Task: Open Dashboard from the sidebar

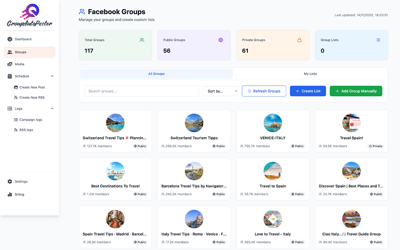Action: coord(23,39)
